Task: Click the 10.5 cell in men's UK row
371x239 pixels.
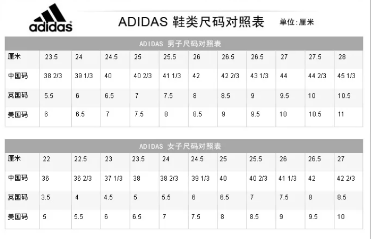Action: 344,95
